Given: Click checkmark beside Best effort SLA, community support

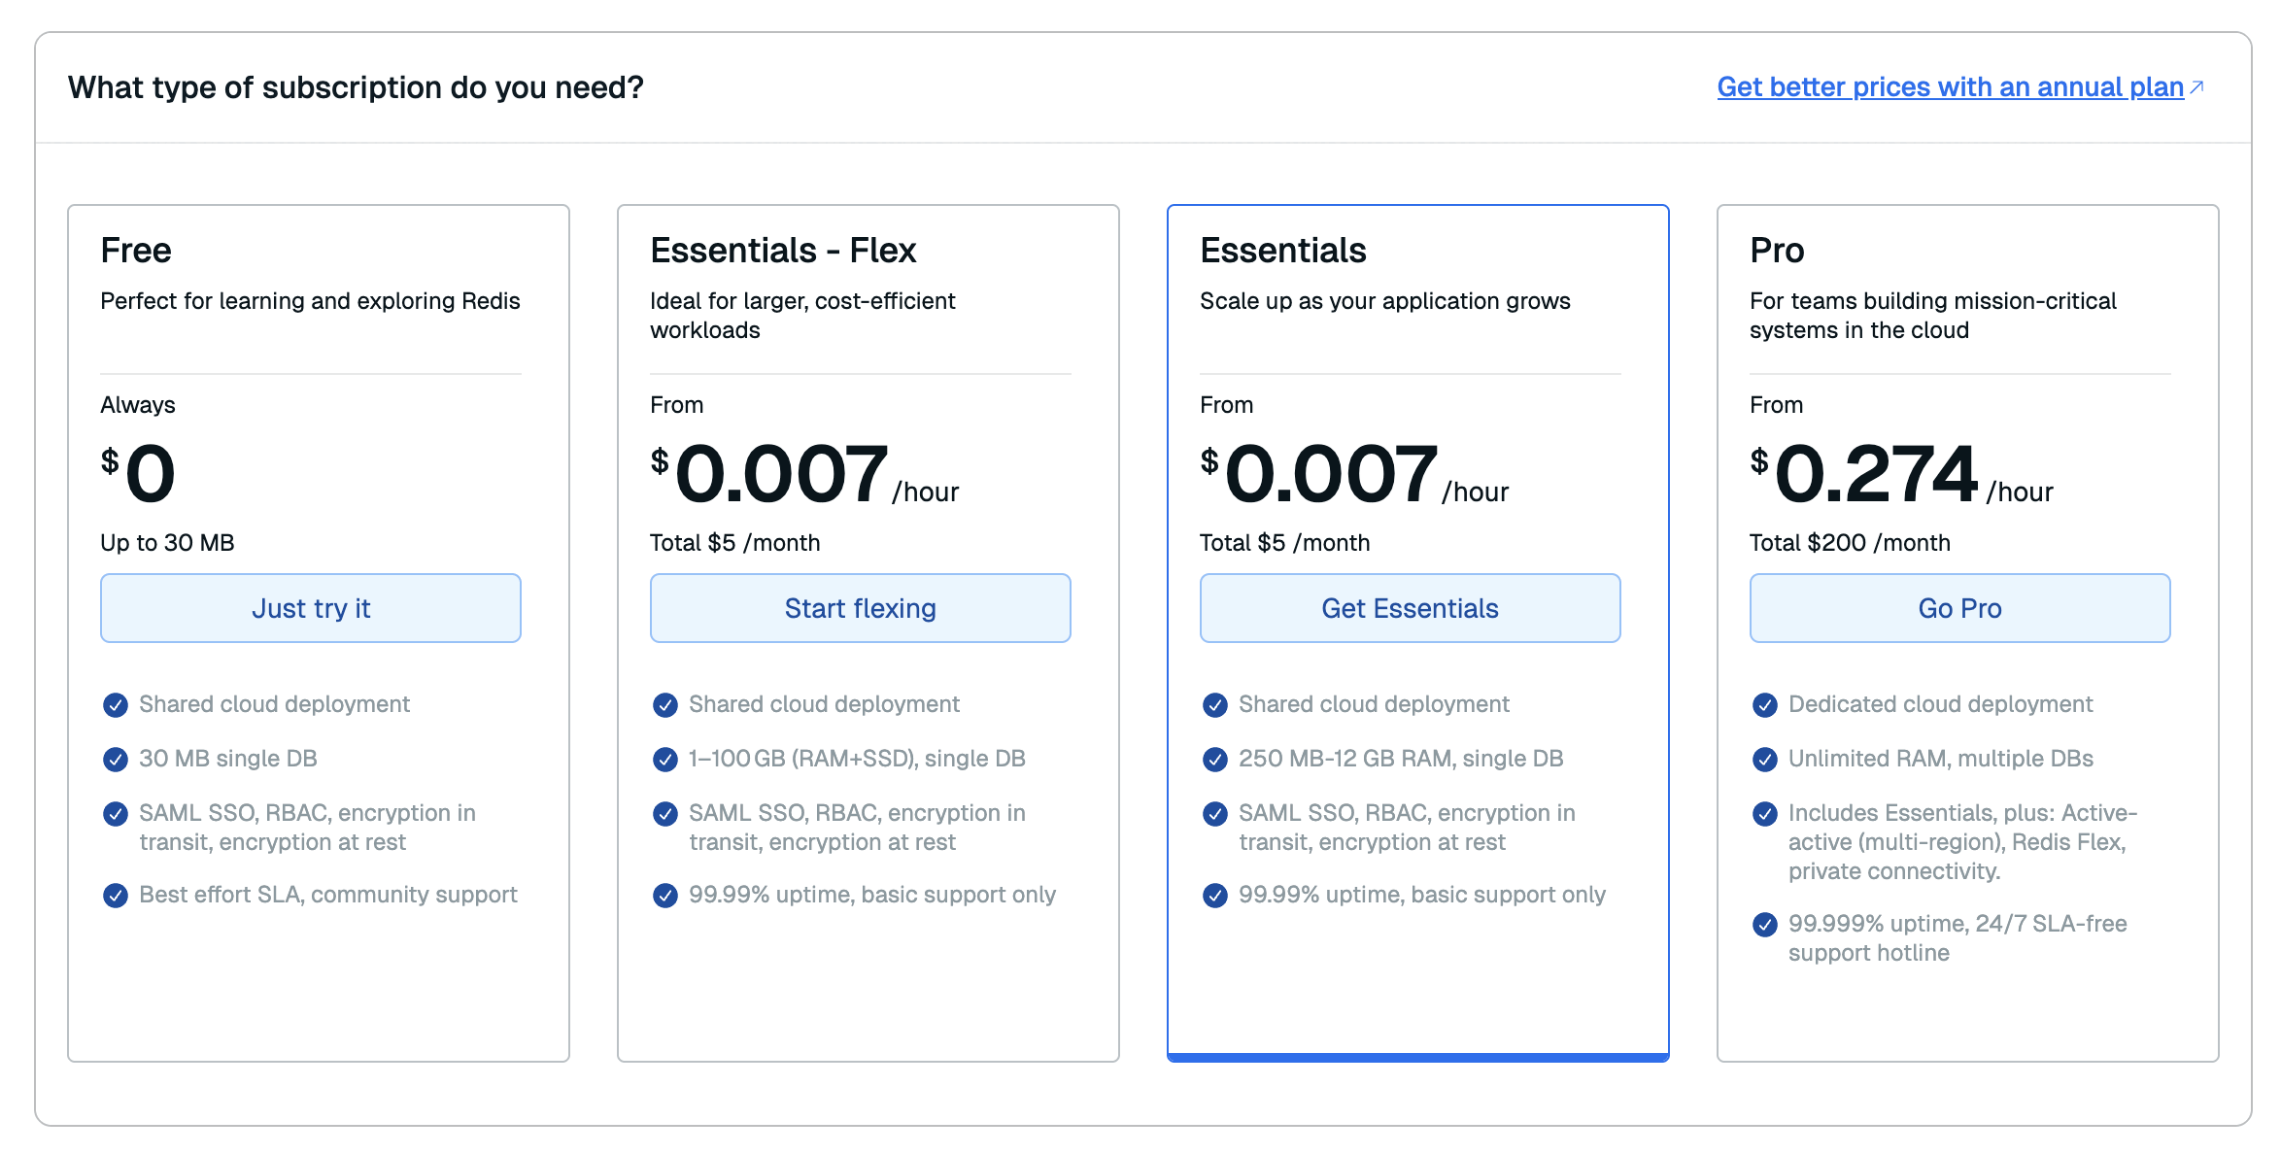Looking at the screenshot, I should 116,896.
